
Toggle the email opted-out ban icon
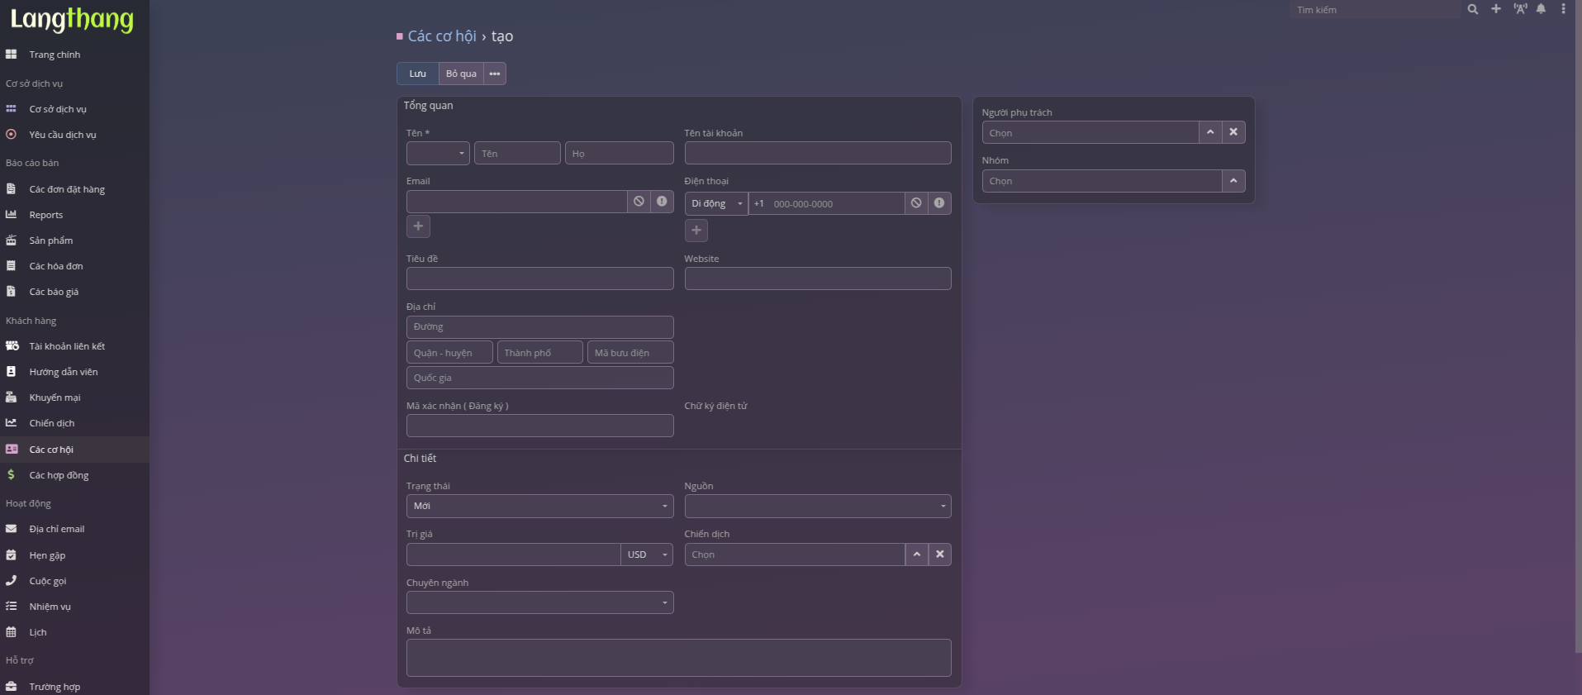[x=639, y=202]
